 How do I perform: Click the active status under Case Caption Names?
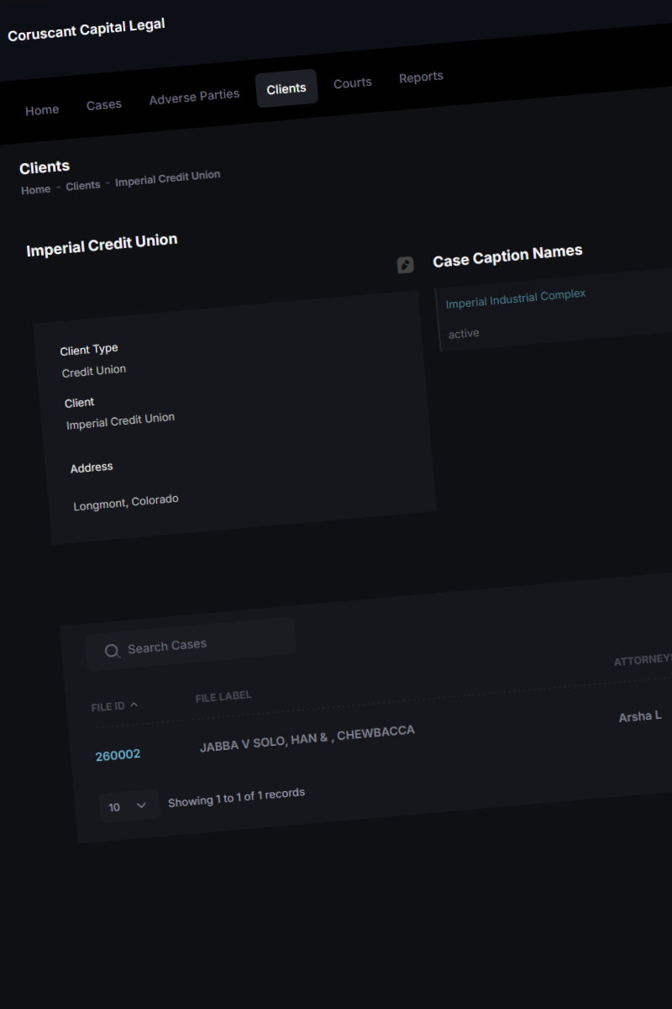[x=464, y=334]
